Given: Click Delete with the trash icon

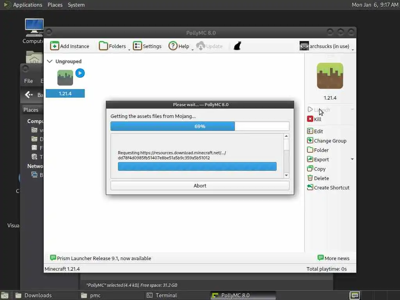Looking at the screenshot, I should [x=318, y=178].
